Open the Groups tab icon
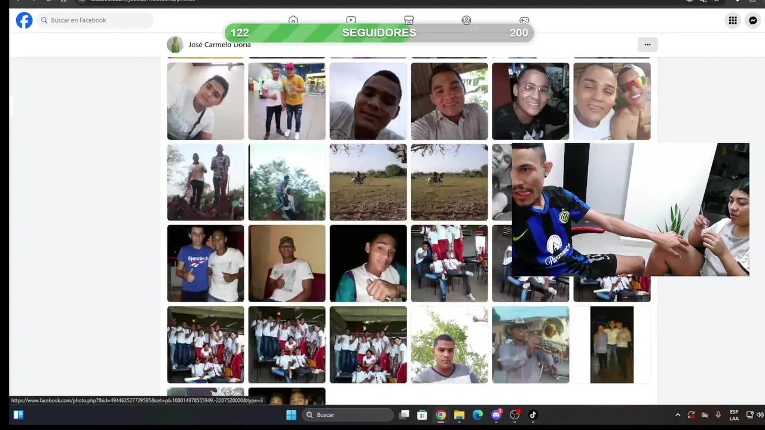 pyautogui.click(x=466, y=20)
